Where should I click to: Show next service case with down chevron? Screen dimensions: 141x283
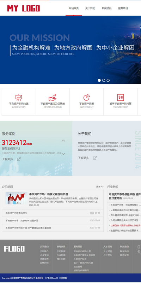(x=63, y=154)
